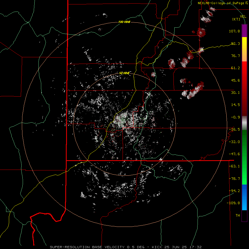Click the NEXLAB-College of DuPage credit text
This screenshot has height=249, width=249.
(x=223, y=3)
